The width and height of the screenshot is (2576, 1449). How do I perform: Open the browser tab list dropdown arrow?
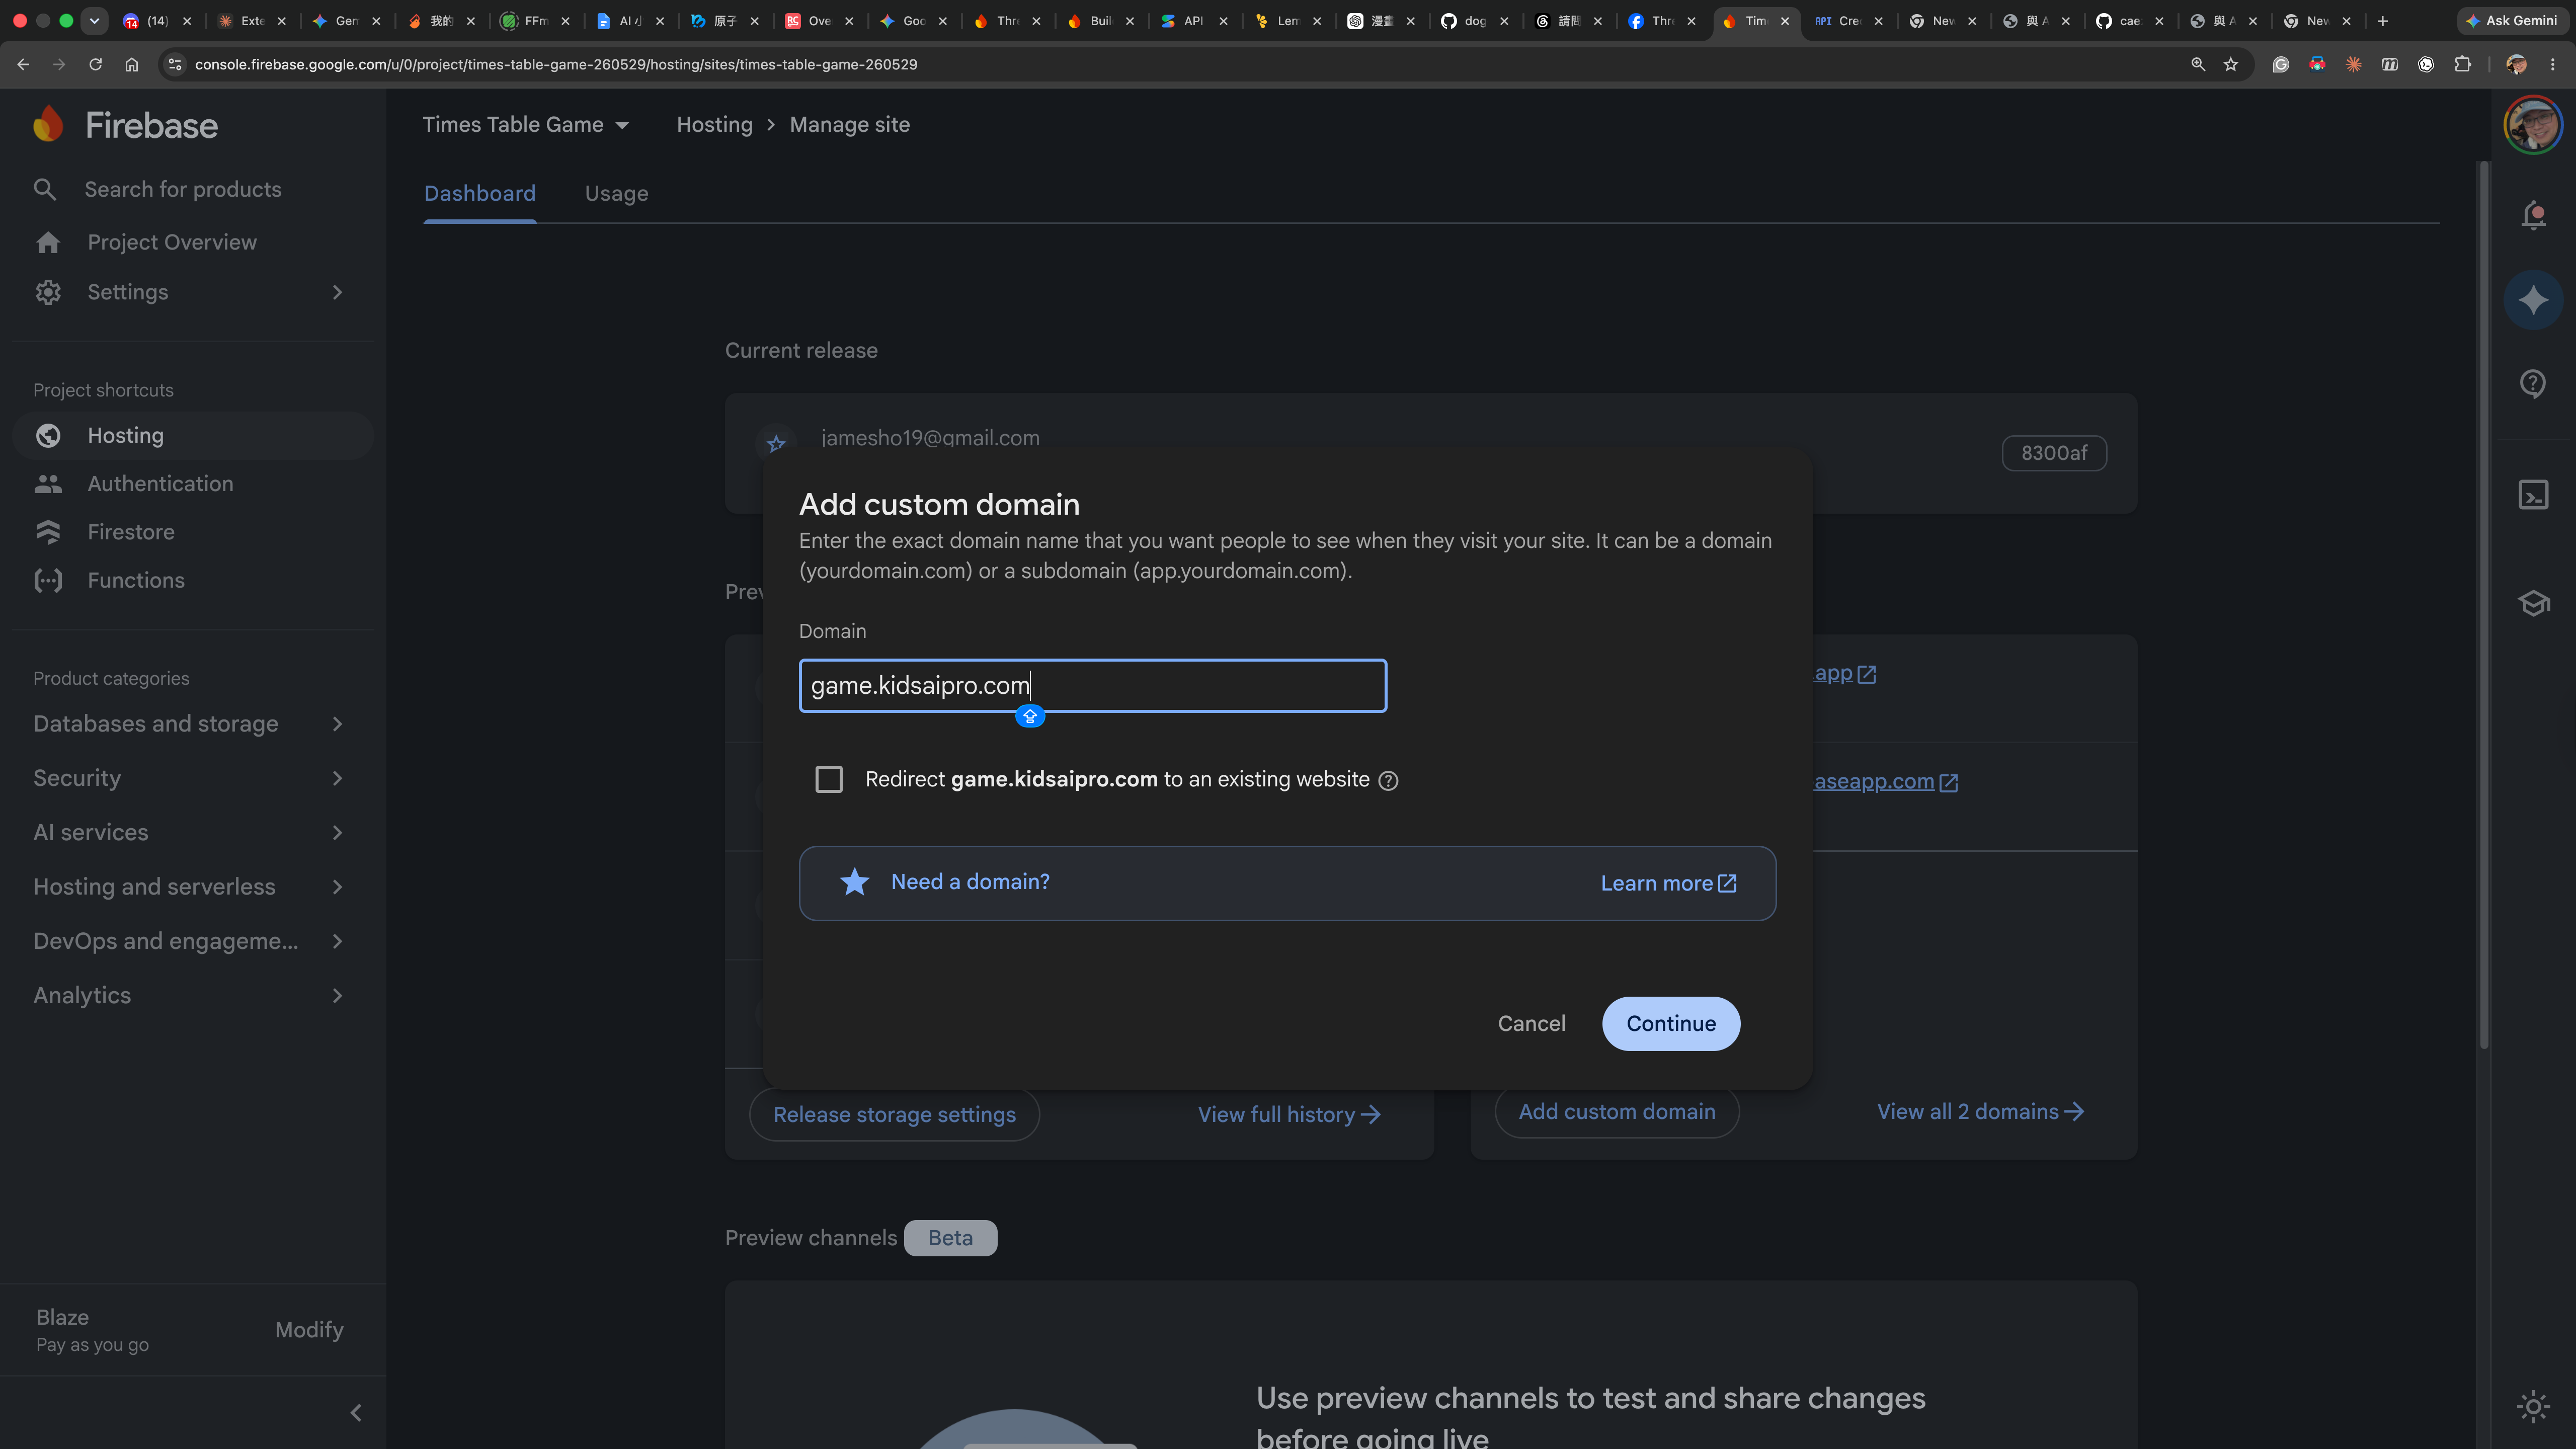tap(95, 20)
